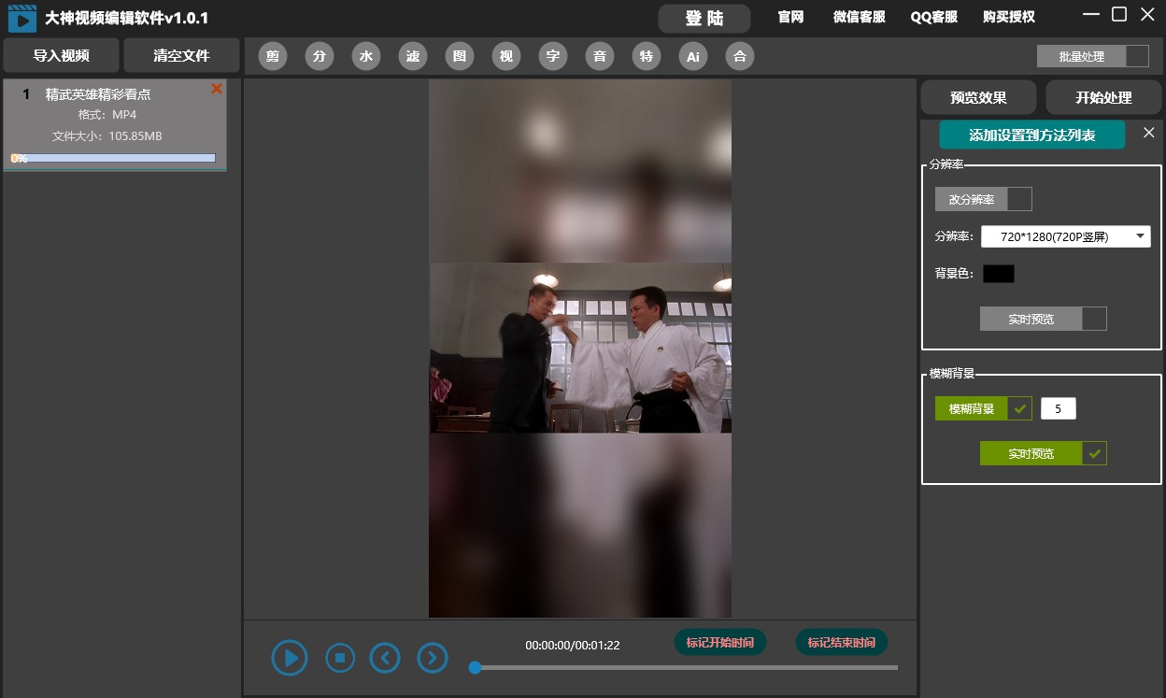
Task: Click the file's 0% progress bar
Action: click(113, 159)
